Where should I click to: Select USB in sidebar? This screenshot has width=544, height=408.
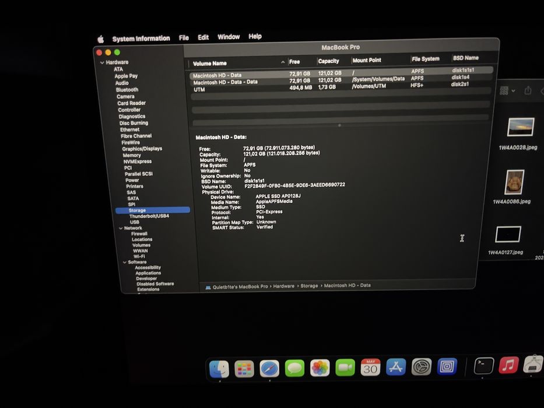(x=135, y=223)
